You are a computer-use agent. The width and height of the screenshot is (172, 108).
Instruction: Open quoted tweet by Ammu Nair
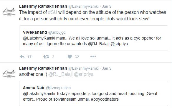pos(94,93)
